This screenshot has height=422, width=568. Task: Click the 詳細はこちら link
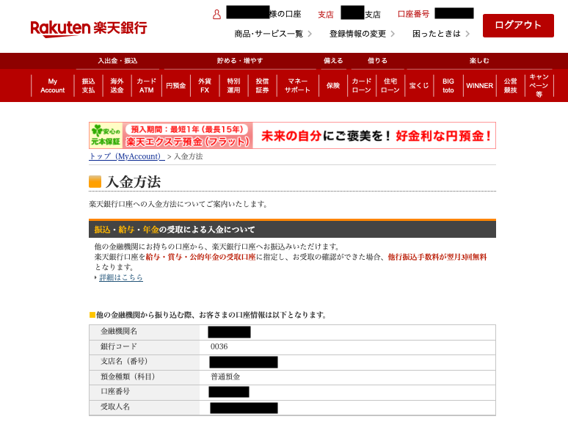121,277
